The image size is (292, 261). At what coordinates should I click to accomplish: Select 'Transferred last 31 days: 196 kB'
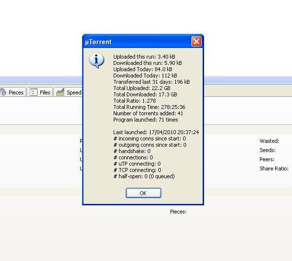[x=152, y=82]
